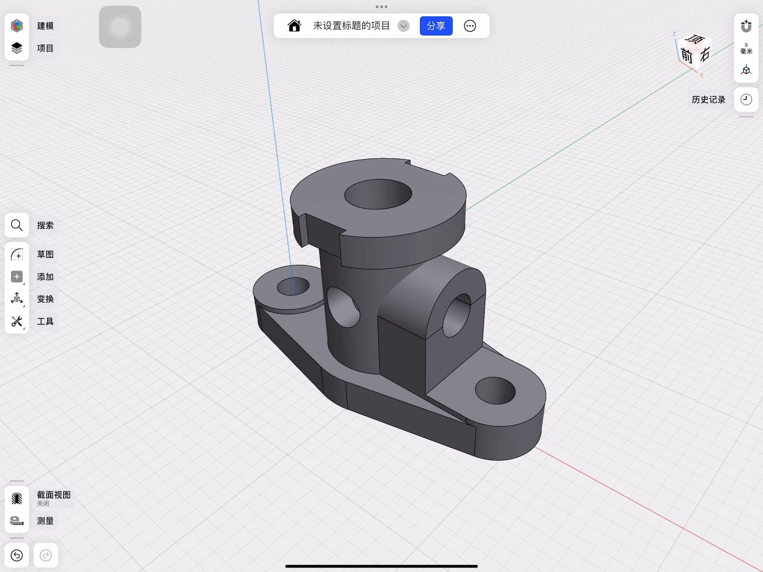The width and height of the screenshot is (763, 572).
Task: Select the 草图 (Sketch) tool icon
Action: [17, 254]
